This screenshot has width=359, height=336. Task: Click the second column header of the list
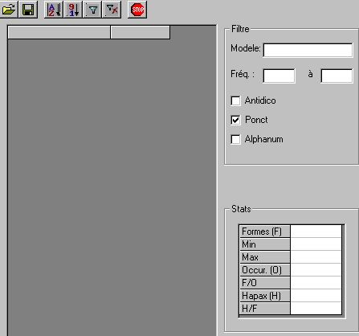pos(141,32)
